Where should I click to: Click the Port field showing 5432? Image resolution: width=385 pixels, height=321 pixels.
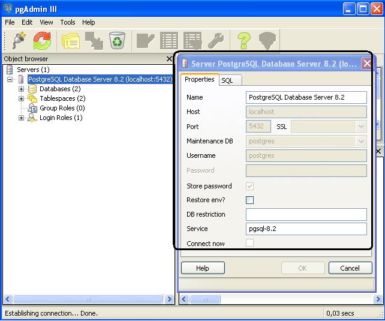[258, 127]
